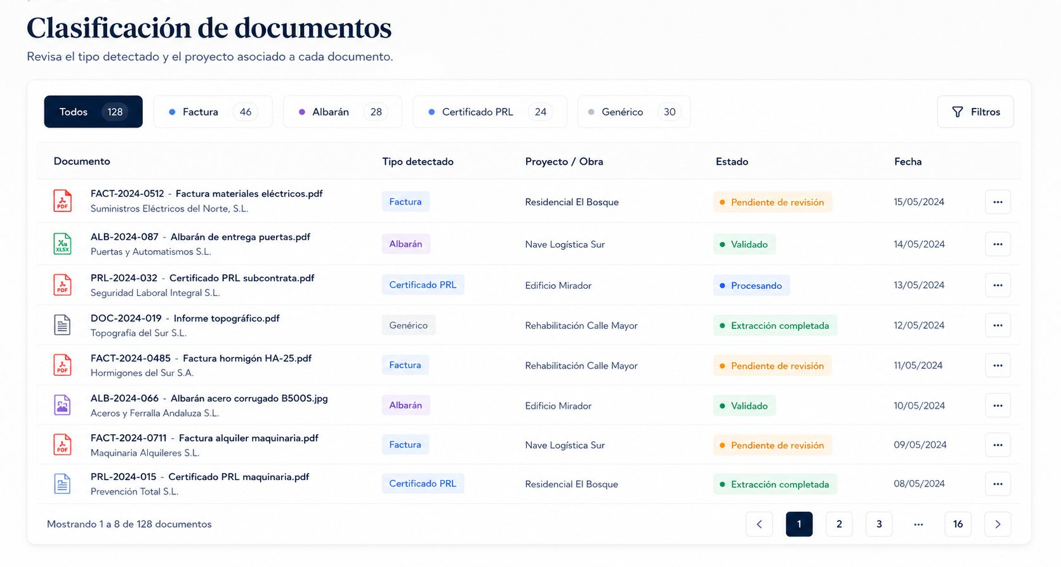Click the Certificado PRL tag for PRL-2024-015
The image size is (1061, 567).
423,483
